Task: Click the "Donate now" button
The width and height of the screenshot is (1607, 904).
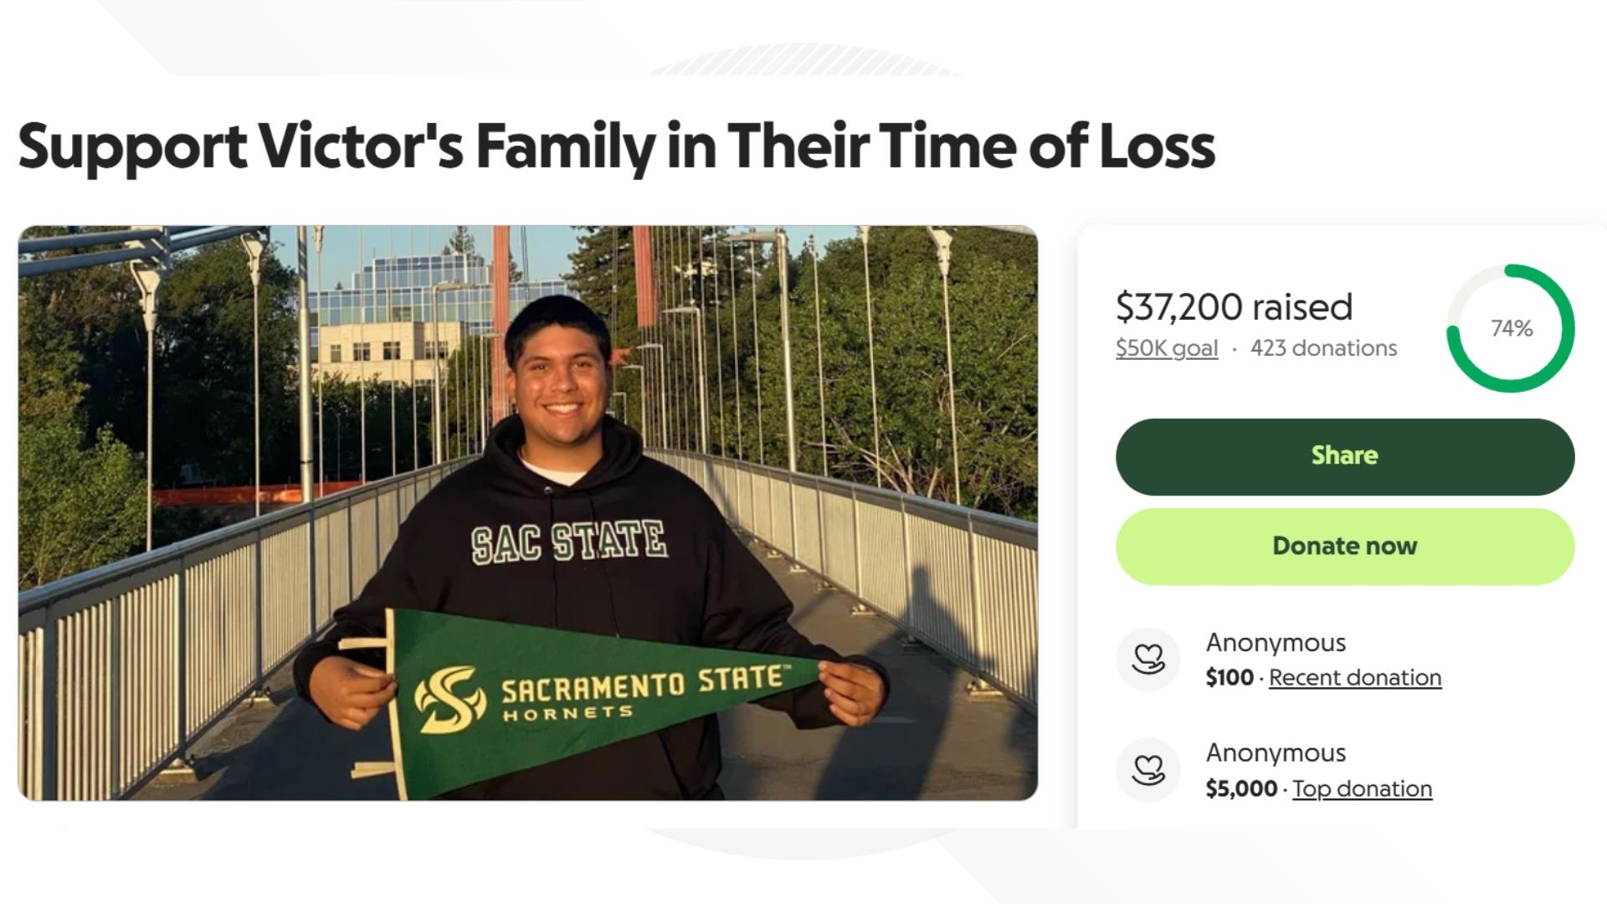Action: (1343, 546)
